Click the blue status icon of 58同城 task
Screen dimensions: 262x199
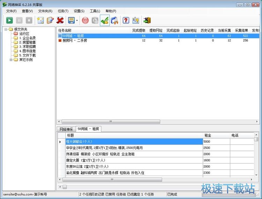[x=60, y=36]
